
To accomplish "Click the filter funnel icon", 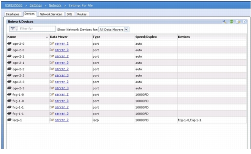I will tap(13, 28).
